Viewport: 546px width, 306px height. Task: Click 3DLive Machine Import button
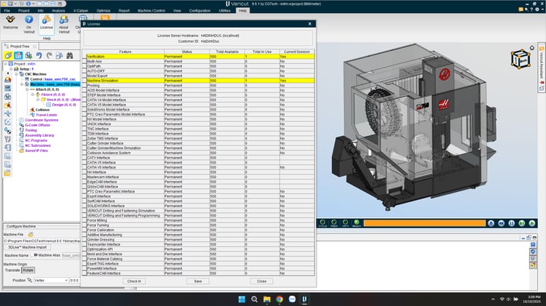[27, 247]
